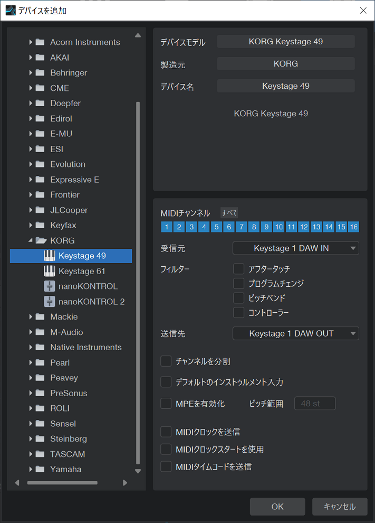Toggle MIDI channel 13 button
The image size is (375, 523).
(316, 227)
